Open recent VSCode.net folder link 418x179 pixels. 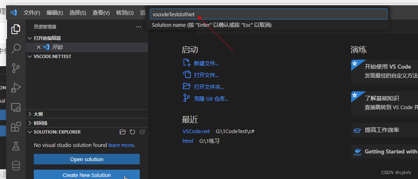(196, 131)
